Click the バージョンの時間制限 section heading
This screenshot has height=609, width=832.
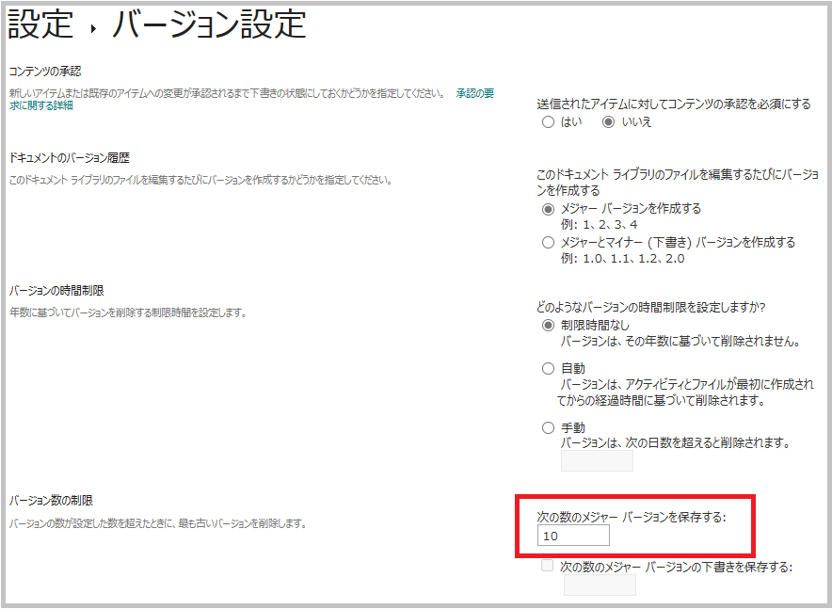56,291
